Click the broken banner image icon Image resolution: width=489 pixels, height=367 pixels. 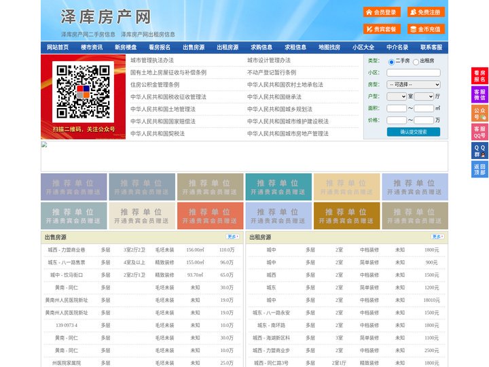pos(44,145)
